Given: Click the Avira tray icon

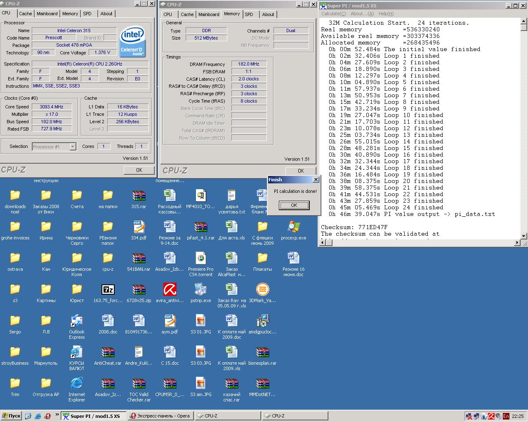Looking at the screenshot, I should 491,416.
